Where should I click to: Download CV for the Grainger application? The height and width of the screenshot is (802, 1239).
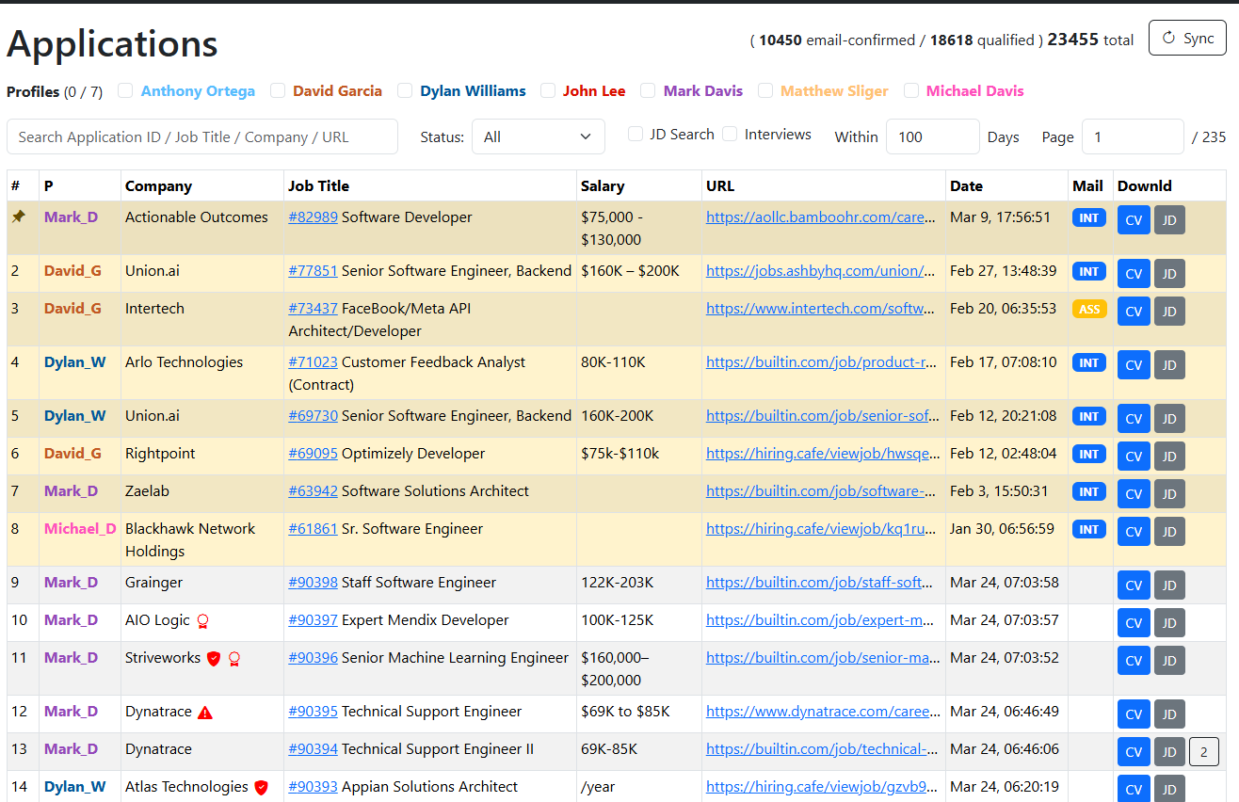(1134, 585)
